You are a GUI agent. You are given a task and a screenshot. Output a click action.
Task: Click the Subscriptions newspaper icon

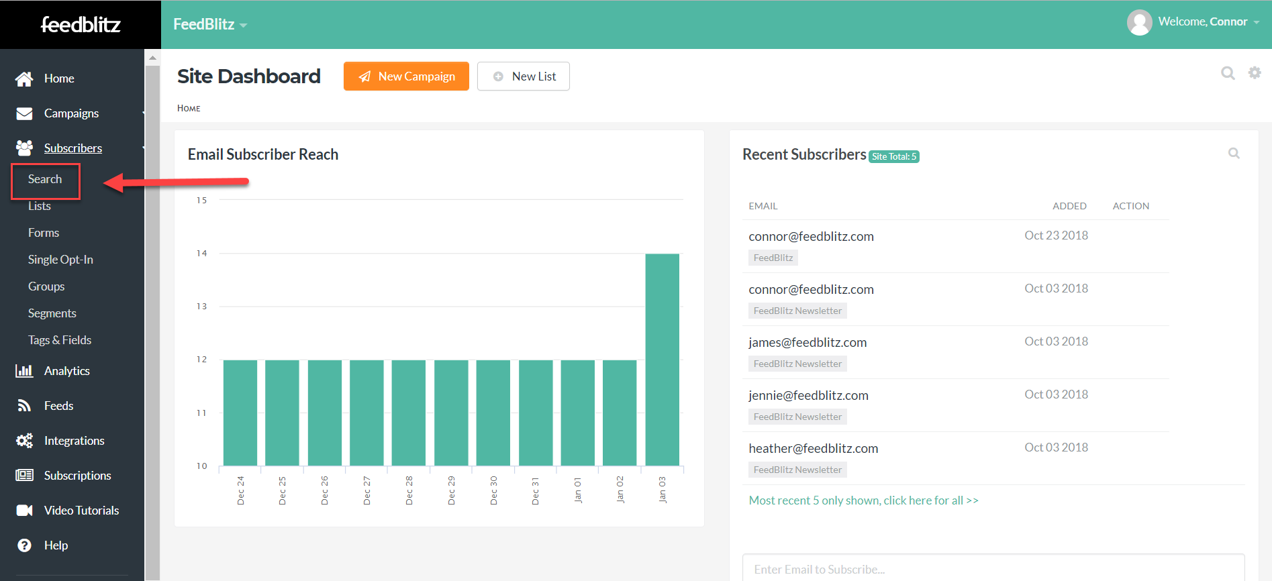(x=24, y=475)
